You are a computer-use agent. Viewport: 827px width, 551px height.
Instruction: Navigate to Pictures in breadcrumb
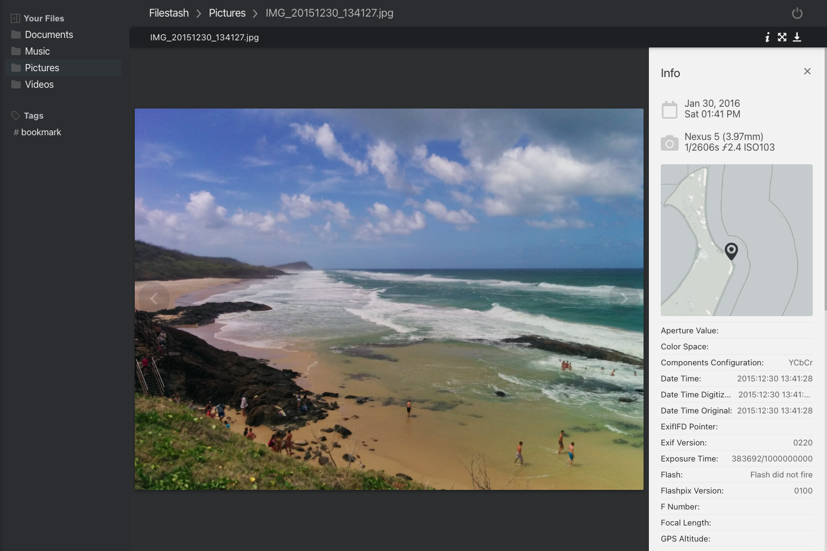pyautogui.click(x=227, y=13)
